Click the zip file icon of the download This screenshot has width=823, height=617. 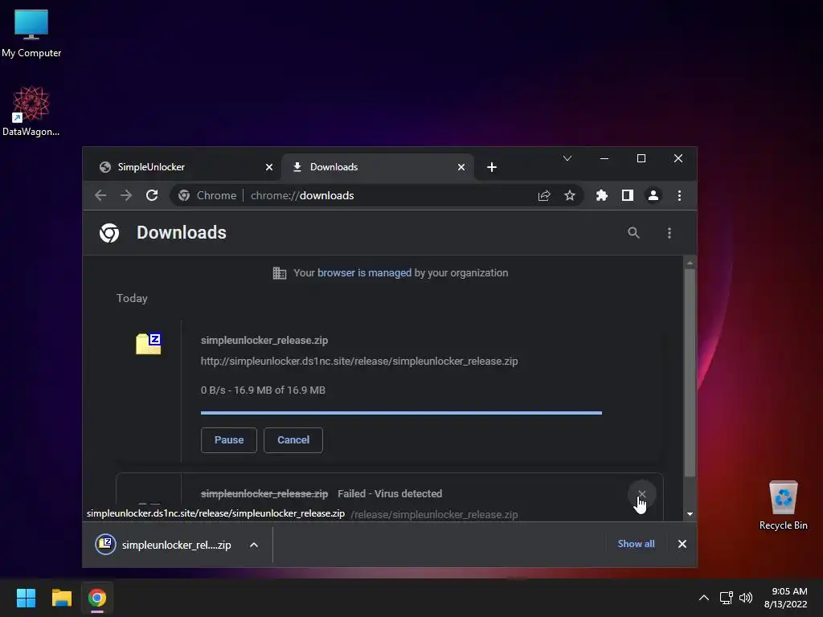(x=149, y=344)
